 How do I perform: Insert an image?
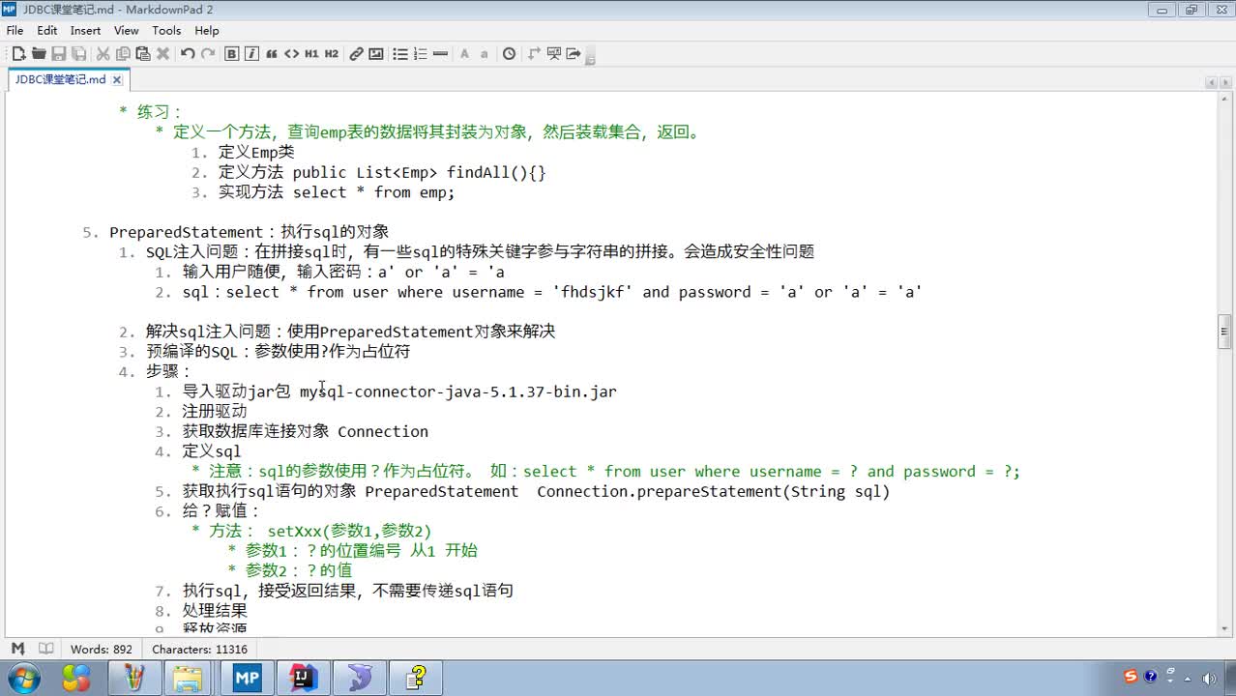tap(376, 54)
